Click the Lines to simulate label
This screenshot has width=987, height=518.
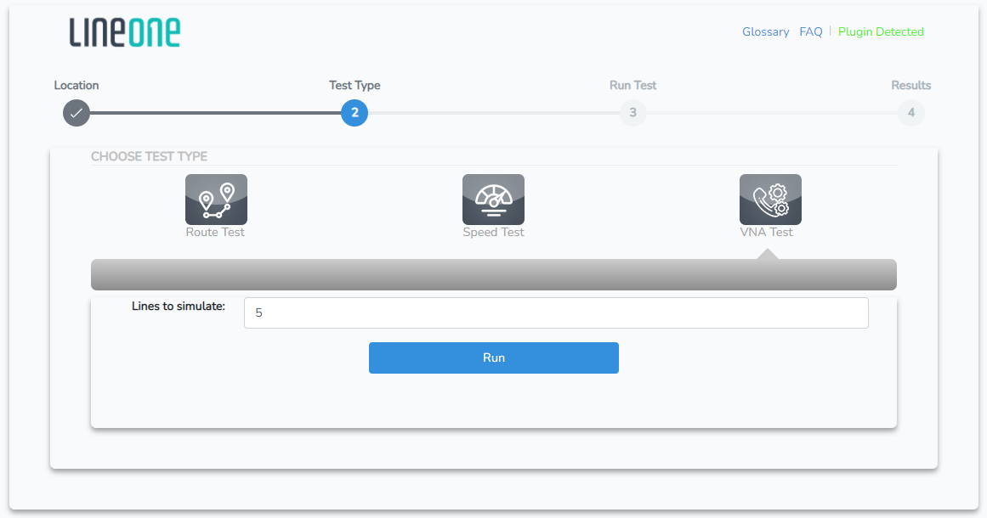179,307
